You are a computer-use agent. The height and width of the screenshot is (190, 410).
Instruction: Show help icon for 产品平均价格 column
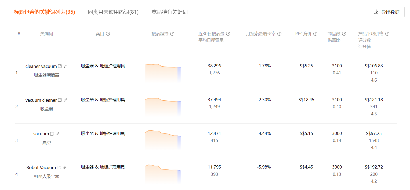[387, 34]
